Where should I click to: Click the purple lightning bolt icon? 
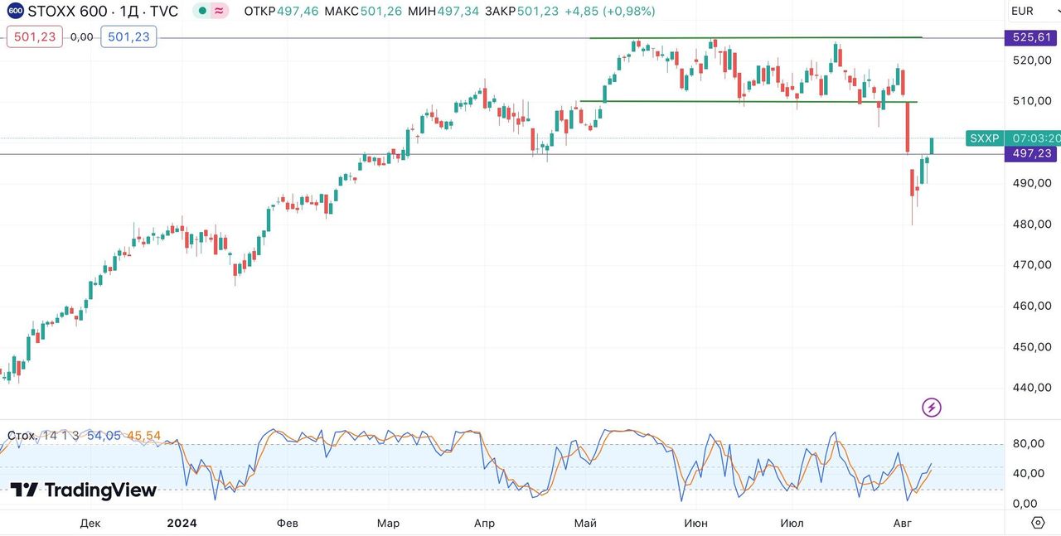932,407
